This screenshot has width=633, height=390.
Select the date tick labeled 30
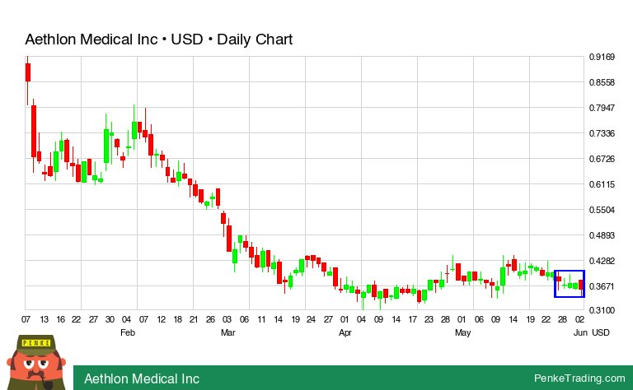110,319
